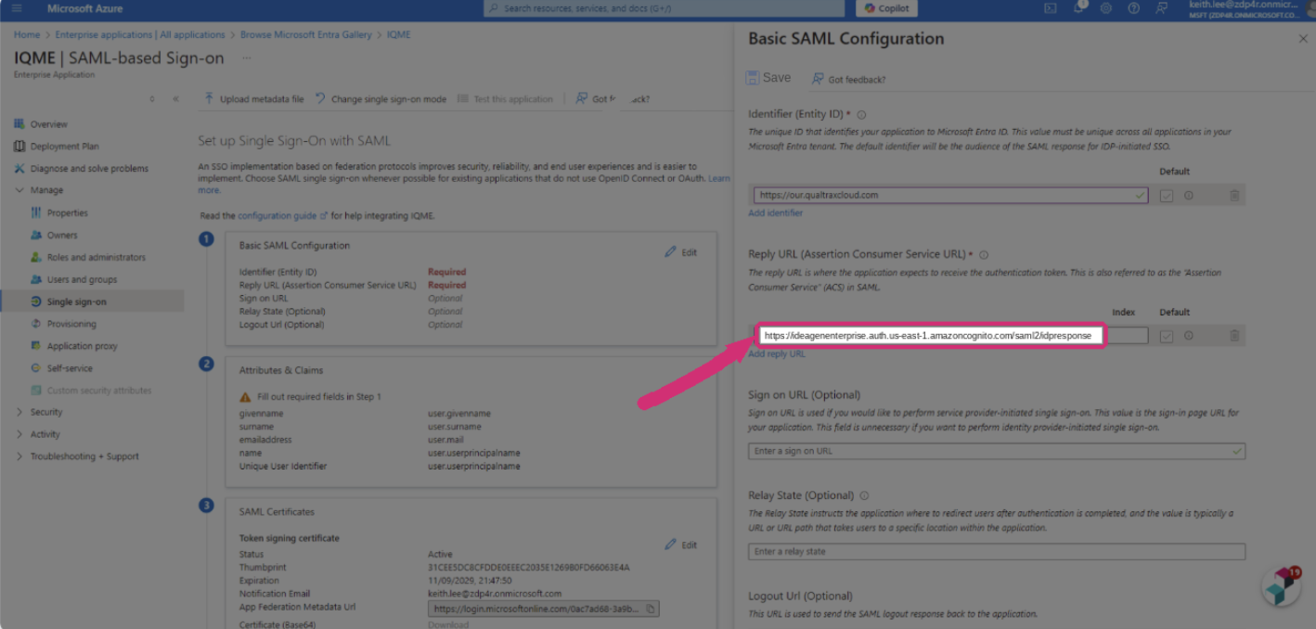Edit the amazoncognito reply URL field

pyautogui.click(x=931, y=335)
